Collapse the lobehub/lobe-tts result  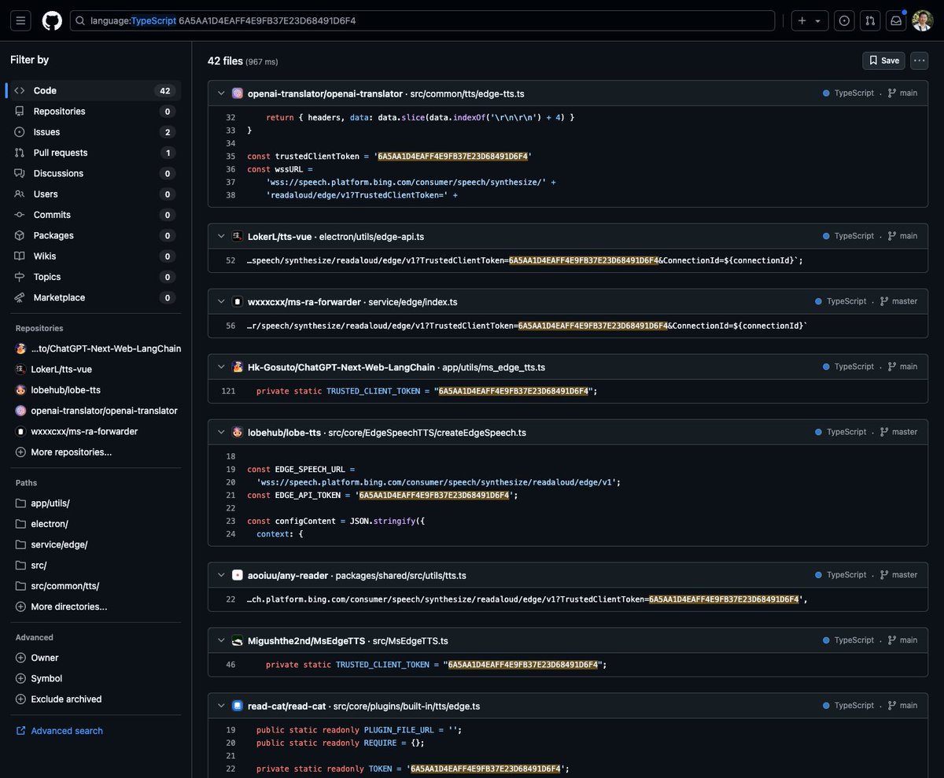(221, 432)
